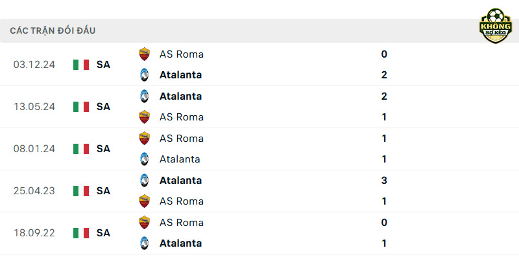Viewport: 519px width, 259px height.
Task: Click AS Roma crest in 08.01.24 match
Action: tap(144, 138)
